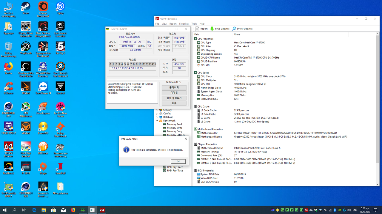The image size is (382, 214).
Task: Open the Favorites menu in AIDA64
Action: coord(184,24)
